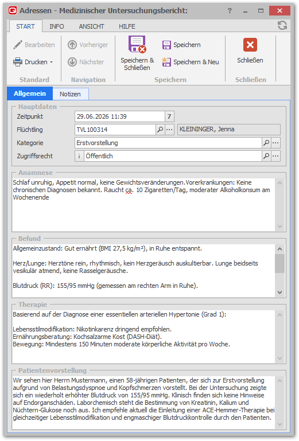Click the Bearbeiten pencil icon

click(x=17, y=45)
